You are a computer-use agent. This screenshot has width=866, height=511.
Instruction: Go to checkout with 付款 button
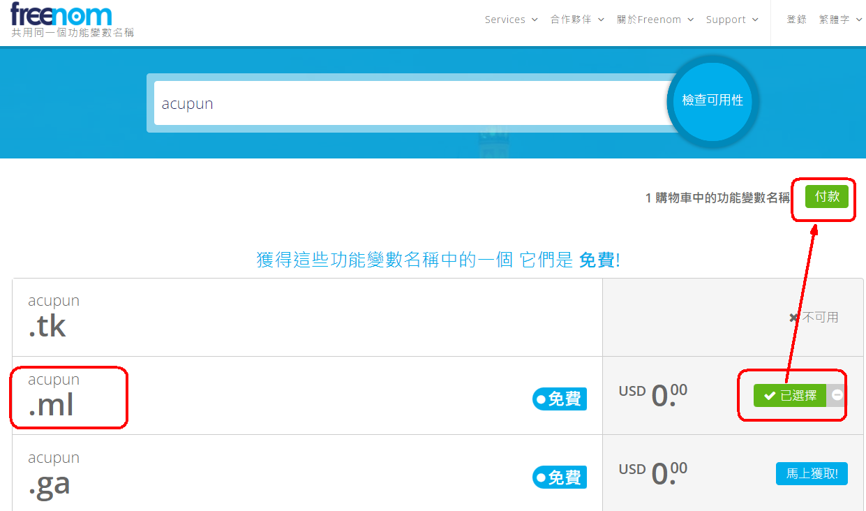point(827,197)
